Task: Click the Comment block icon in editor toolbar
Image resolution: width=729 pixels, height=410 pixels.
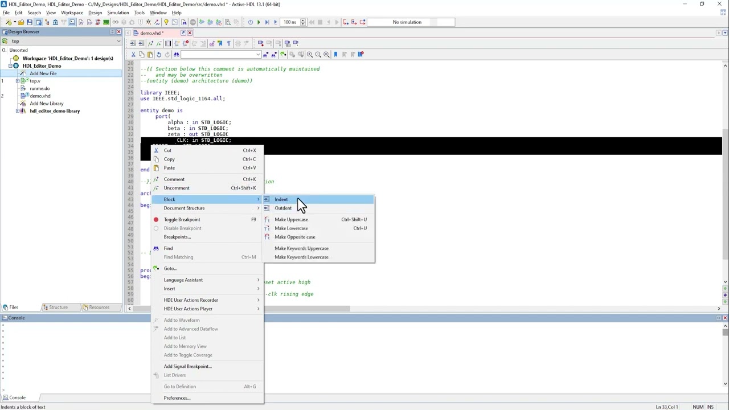Action: point(150,43)
